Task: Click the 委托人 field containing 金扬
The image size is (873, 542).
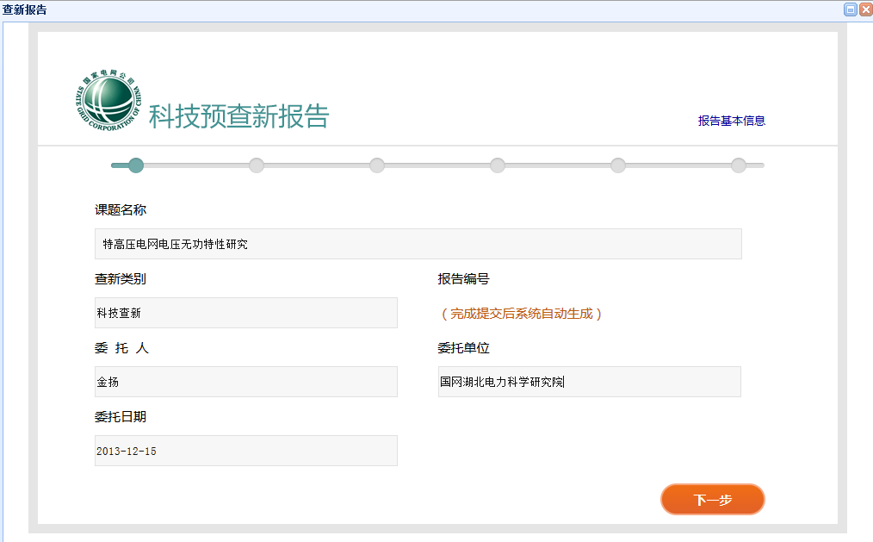Action: coord(245,382)
